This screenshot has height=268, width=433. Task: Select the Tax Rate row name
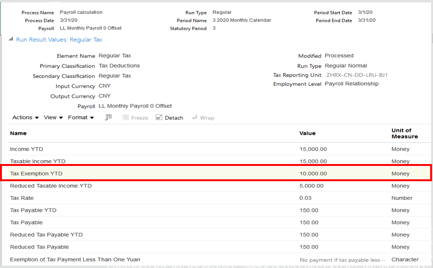coord(22,198)
